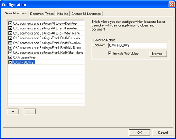Click the Browse... button
The width and height of the screenshot is (176, 139).
[158, 54]
